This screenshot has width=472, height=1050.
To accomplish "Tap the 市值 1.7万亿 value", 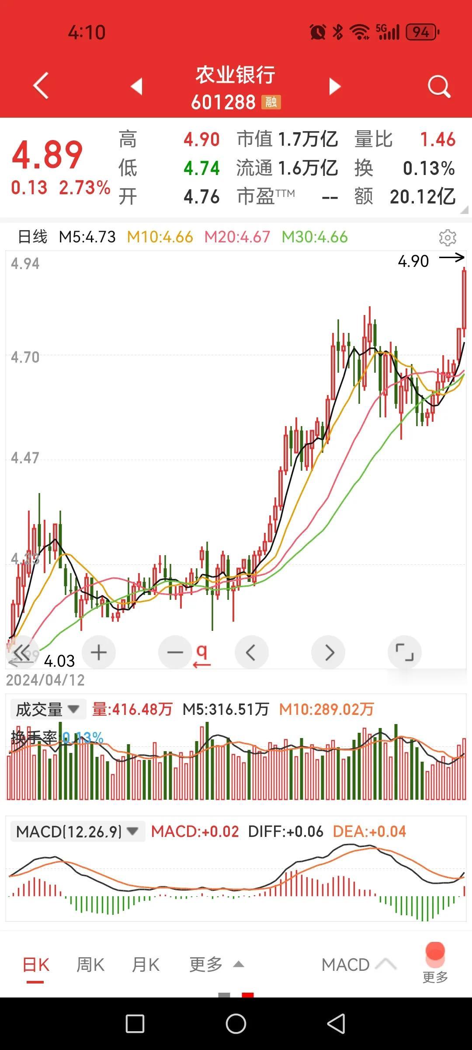I will 288,140.
